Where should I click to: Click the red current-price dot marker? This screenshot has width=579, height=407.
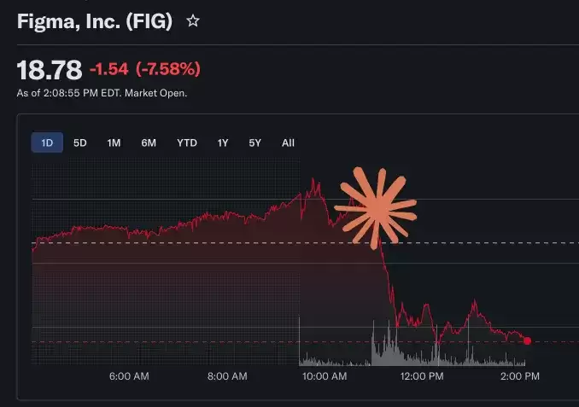point(527,340)
